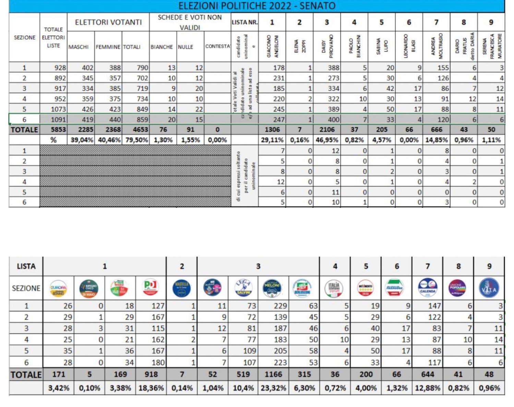Select the Lega Salvini party logo
This screenshot has width=514, height=407.
243,288
